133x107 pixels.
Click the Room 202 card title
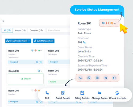click(53, 51)
